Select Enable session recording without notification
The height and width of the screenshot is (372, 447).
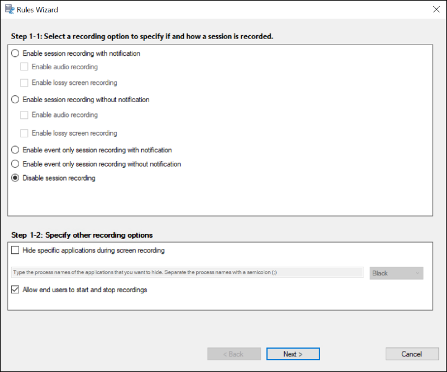[x=15, y=99]
